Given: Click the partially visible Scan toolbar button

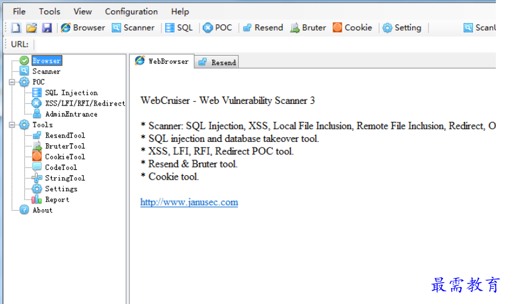Looking at the screenshot, I should pyautogui.click(x=480, y=28).
